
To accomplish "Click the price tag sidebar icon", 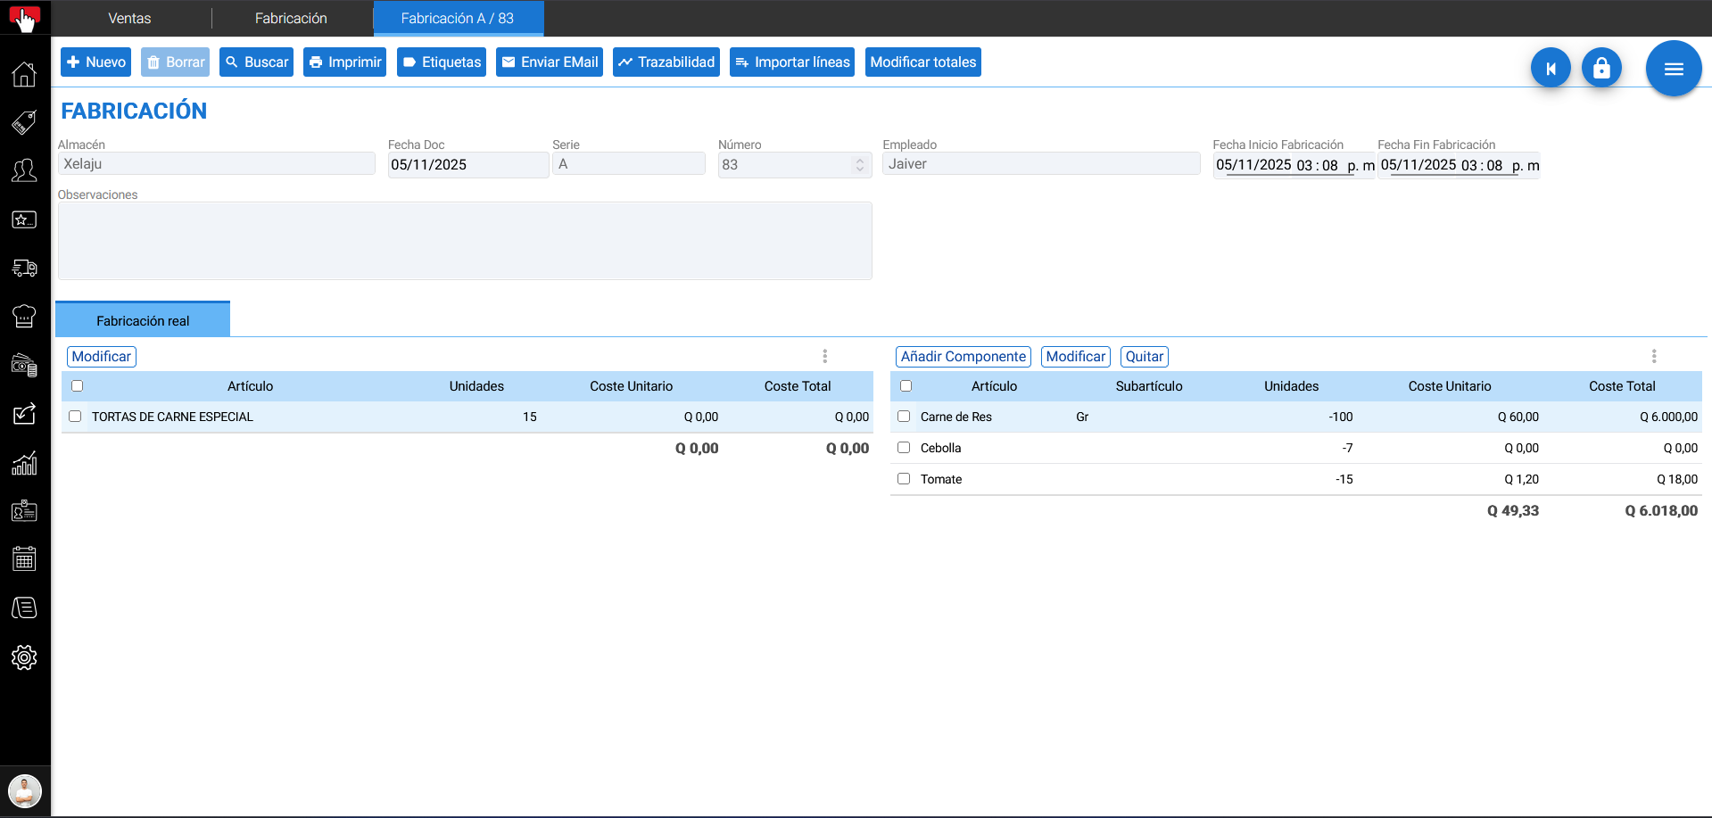I will point(24,122).
